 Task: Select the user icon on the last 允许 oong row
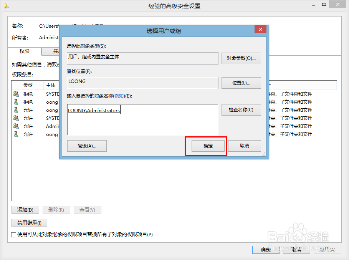click(x=15, y=134)
